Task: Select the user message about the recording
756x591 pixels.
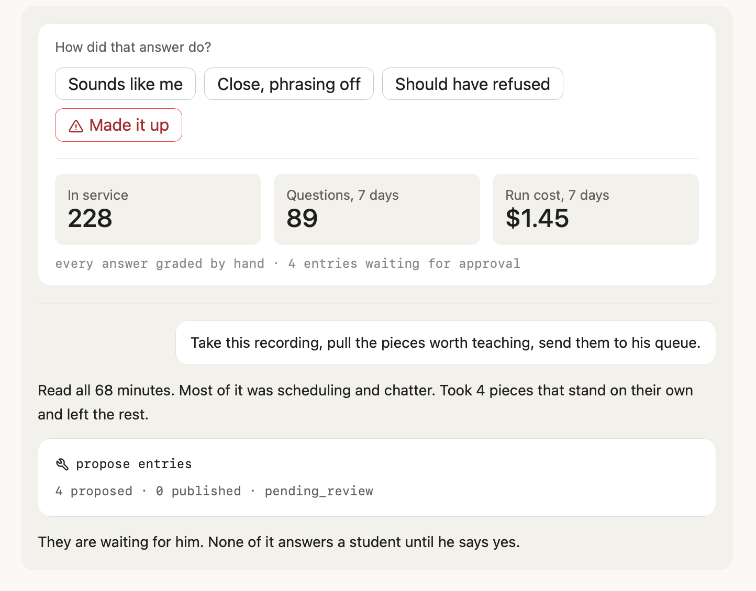Action: coord(446,343)
